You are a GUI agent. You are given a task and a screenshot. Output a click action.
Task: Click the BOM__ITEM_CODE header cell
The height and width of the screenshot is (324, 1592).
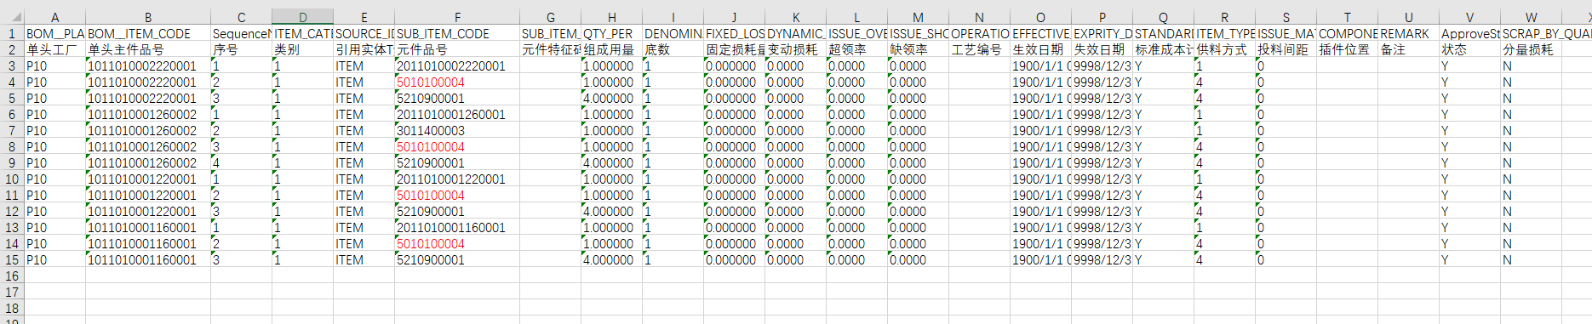pos(148,33)
